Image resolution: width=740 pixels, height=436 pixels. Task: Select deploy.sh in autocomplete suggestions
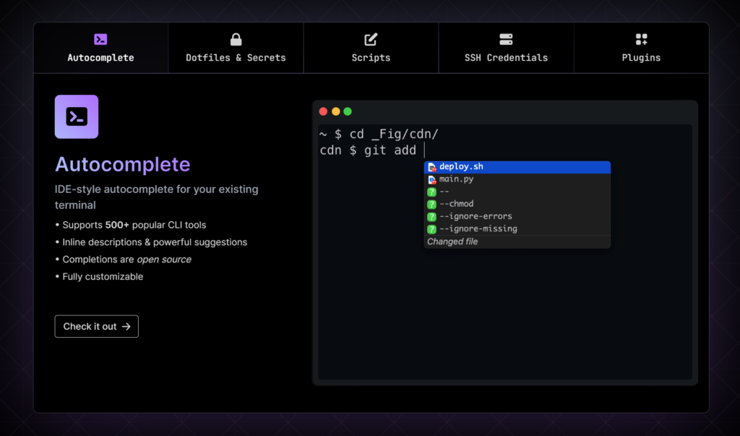point(461,167)
